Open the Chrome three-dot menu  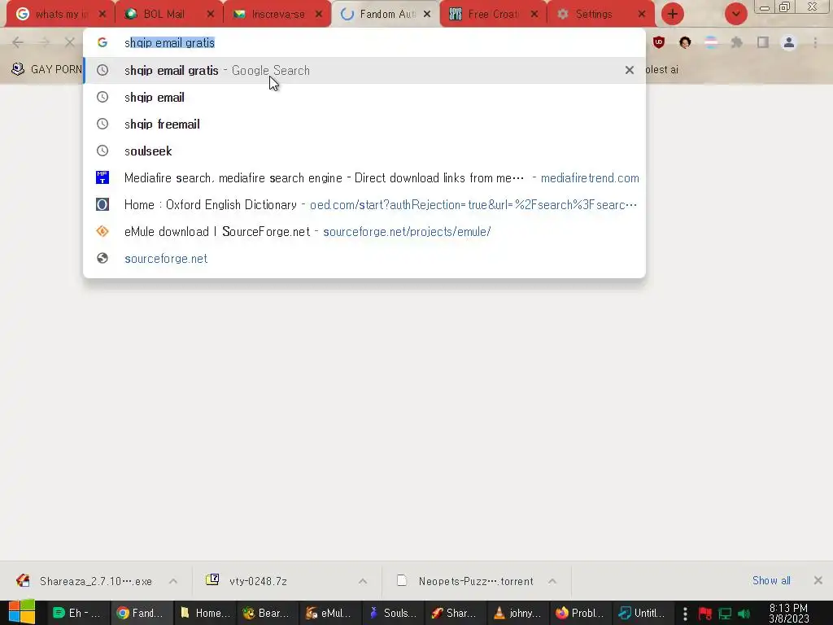(815, 42)
